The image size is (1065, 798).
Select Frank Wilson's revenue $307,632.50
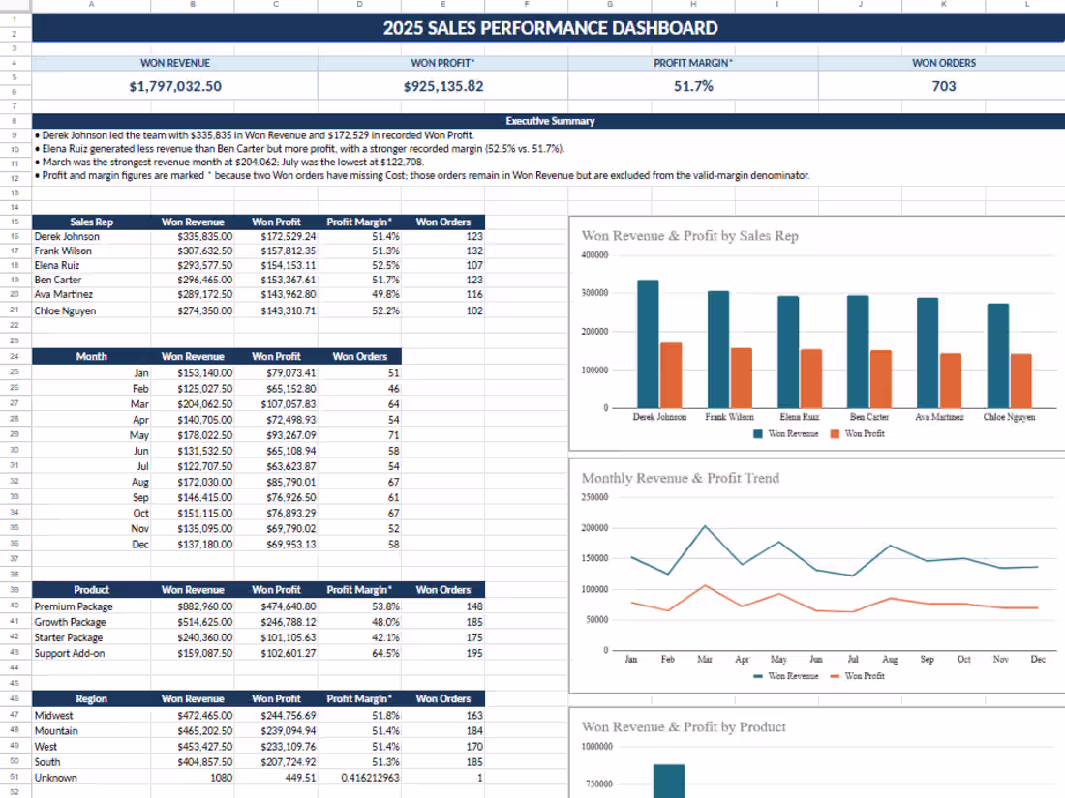pos(193,251)
